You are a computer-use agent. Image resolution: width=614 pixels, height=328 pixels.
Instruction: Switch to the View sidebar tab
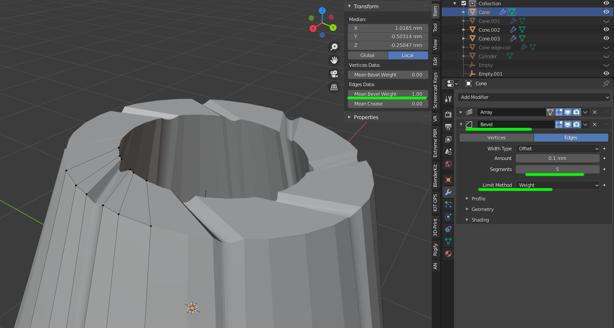[436, 44]
